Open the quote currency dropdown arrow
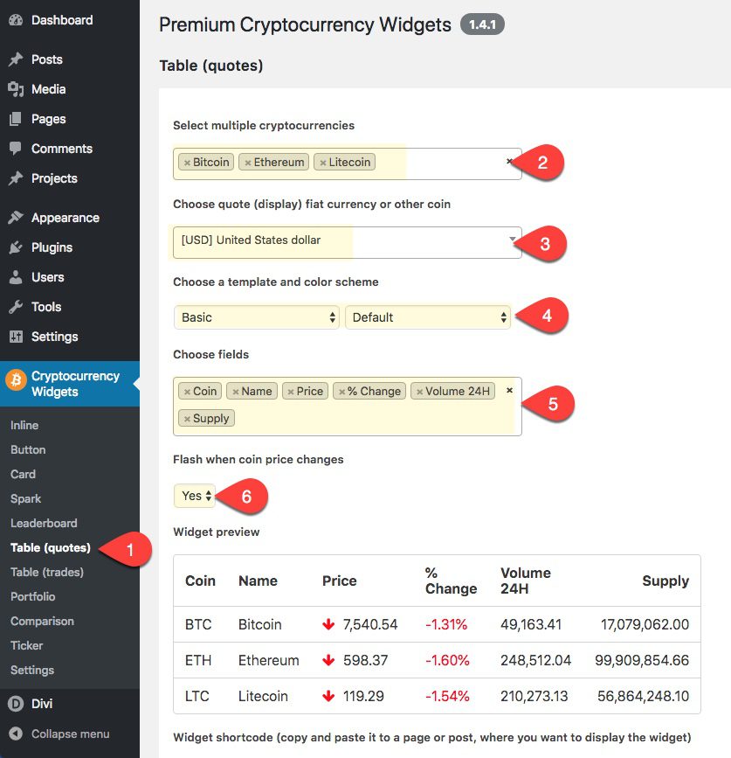731x758 pixels. click(x=511, y=240)
